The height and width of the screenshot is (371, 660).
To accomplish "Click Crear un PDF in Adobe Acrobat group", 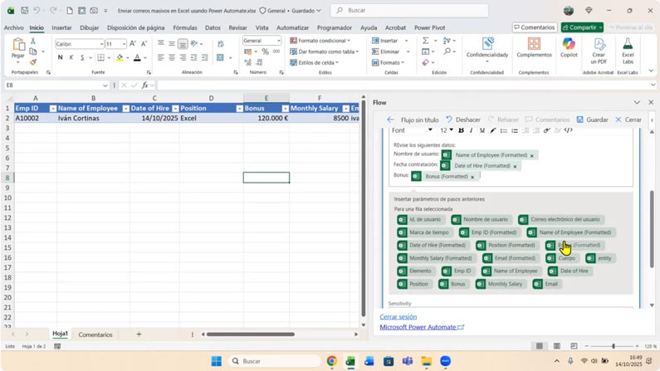I will click(599, 48).
